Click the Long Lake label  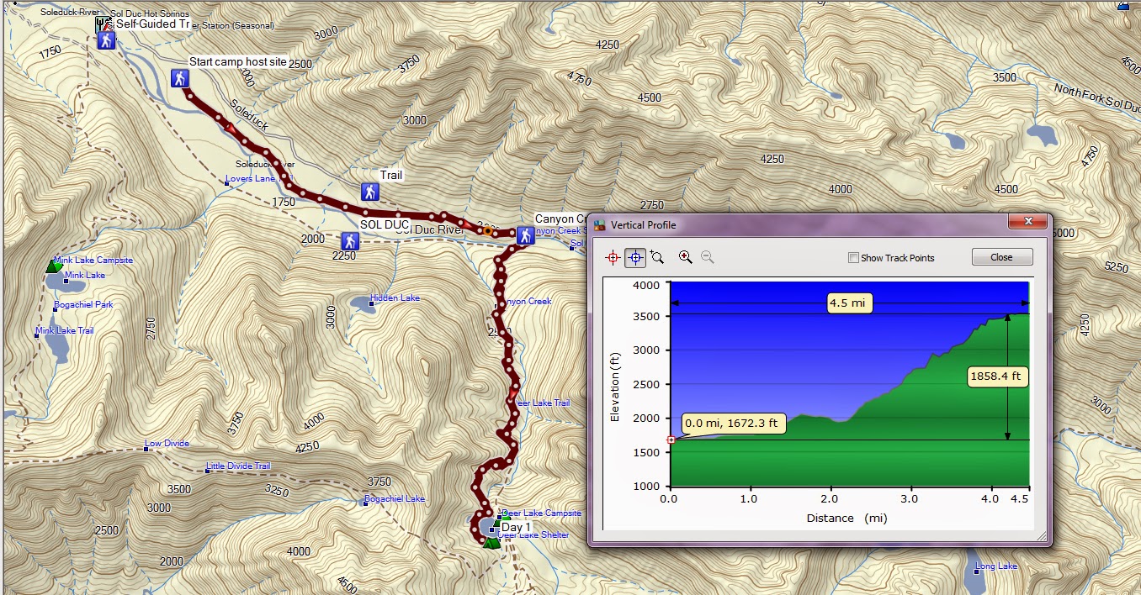pyautogui.click(x=996, y=566)
